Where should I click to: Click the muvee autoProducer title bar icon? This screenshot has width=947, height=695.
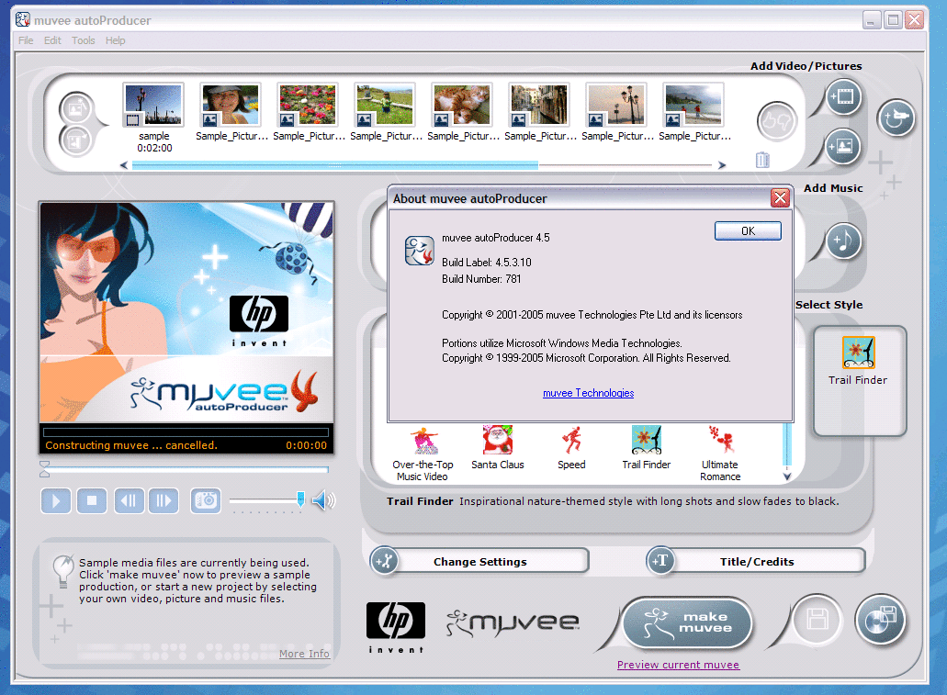pyautogui.click(x=23, y=20)
